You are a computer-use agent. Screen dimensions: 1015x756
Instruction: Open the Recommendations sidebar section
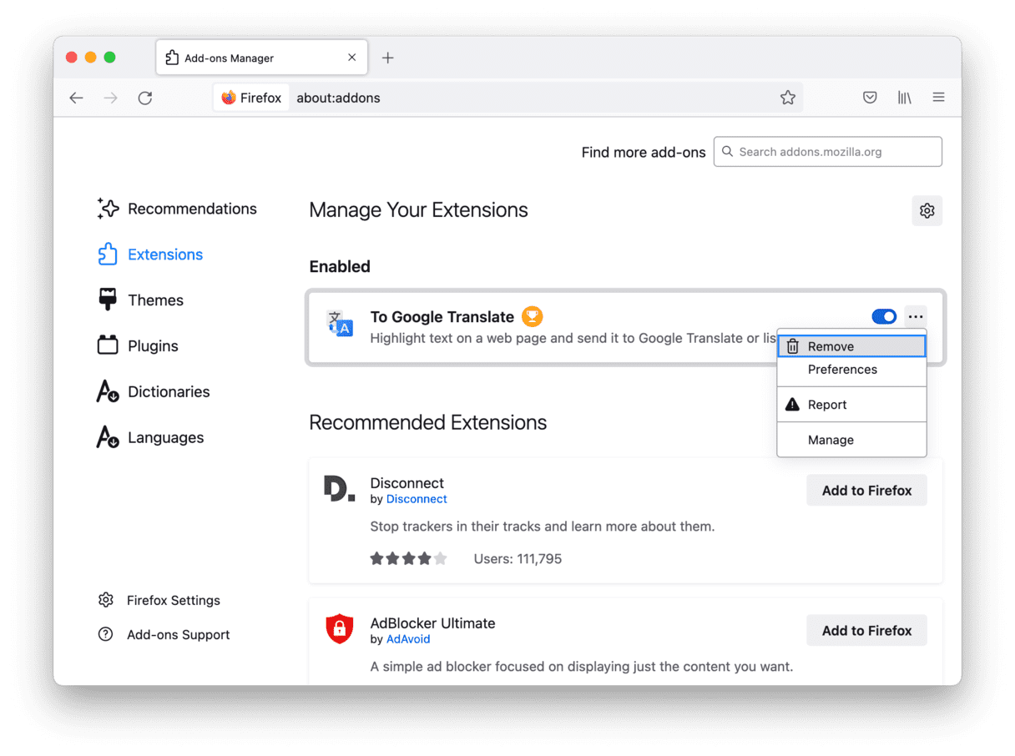click(x=177, y=209)
